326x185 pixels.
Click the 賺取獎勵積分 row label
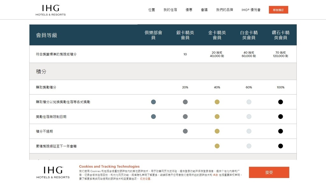[x=46, y=87]
